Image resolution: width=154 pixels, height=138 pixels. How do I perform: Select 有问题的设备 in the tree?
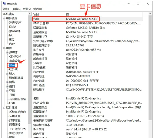[18, 99]
